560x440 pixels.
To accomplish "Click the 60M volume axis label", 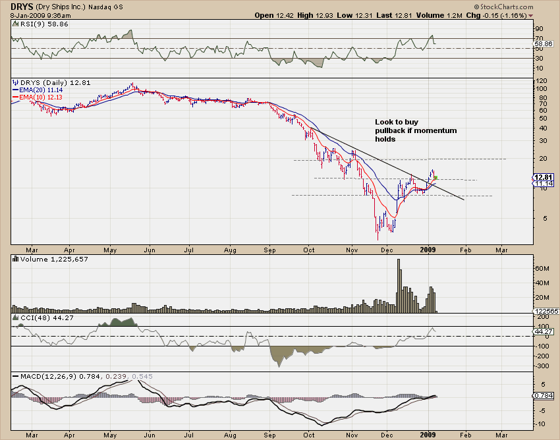I will [x=542, y=268].
